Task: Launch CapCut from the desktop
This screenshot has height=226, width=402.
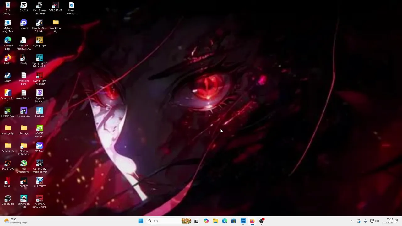Action: click(24, 7)
